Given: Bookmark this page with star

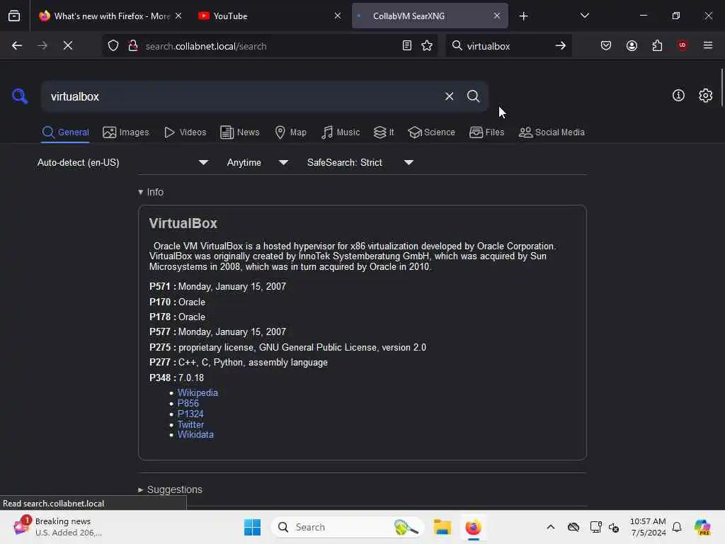Looking at the screenshot, I should point(427,46).
